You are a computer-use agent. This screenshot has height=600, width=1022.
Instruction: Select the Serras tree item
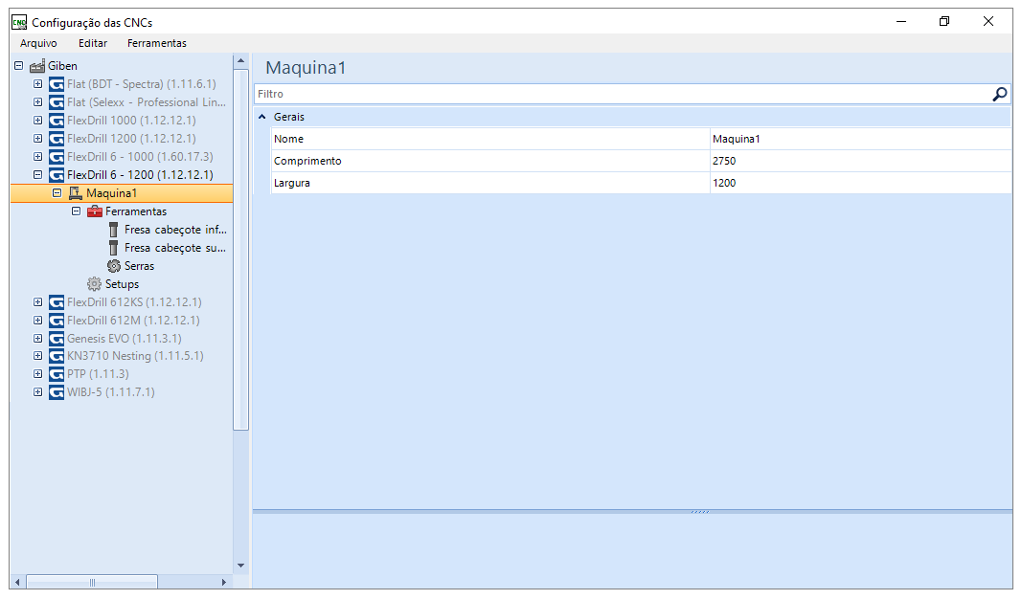[140, 266]
